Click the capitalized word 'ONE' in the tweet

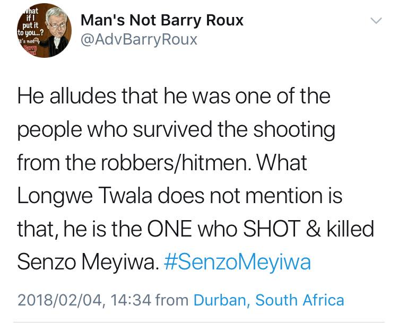(x=169, y=229)
